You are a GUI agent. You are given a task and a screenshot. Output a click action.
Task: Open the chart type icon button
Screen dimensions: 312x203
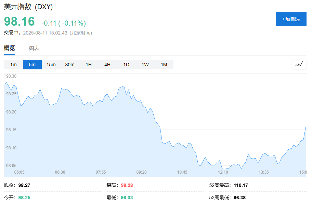tap(299, 64)
